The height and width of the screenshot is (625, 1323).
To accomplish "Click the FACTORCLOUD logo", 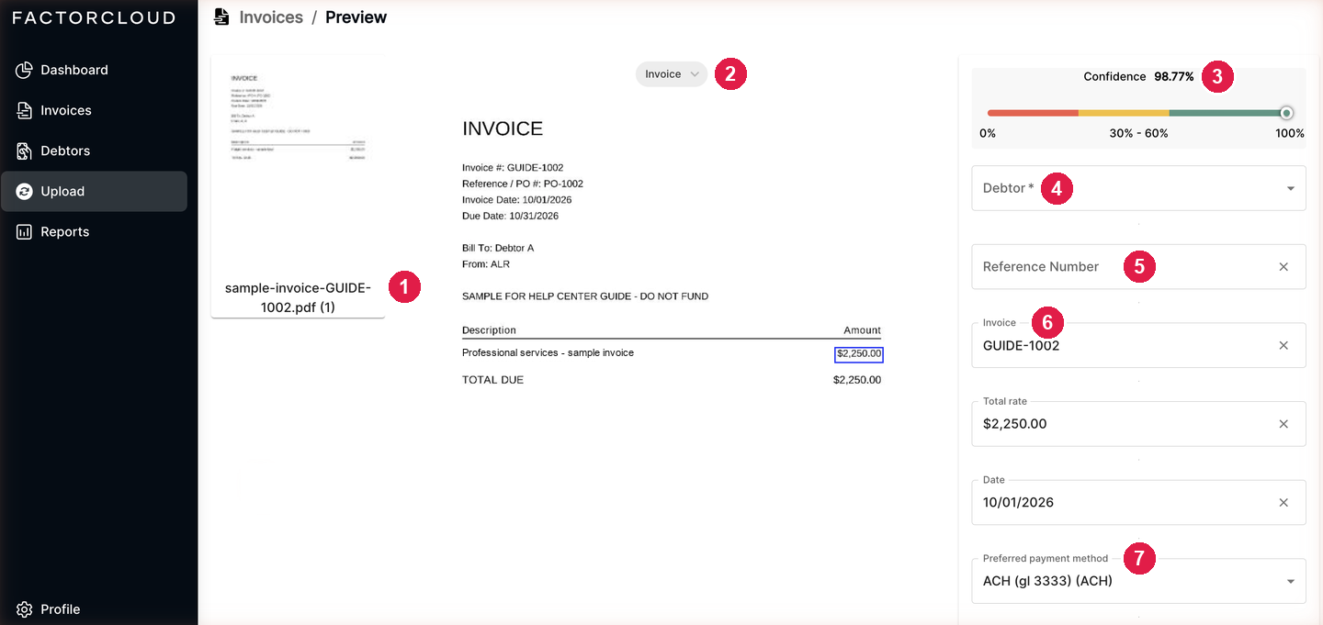I will (x=94, y=17).
